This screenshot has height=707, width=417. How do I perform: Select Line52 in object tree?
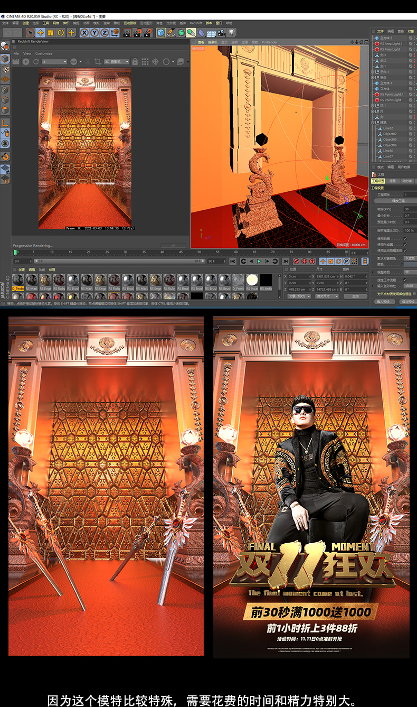(388, 128)
